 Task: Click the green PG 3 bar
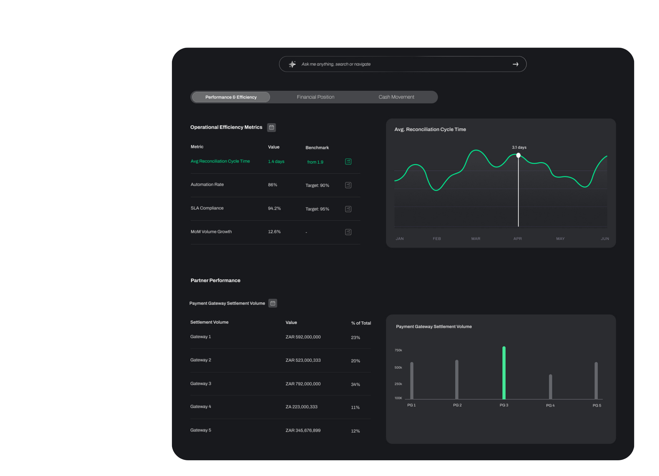pyautogui.click(x=504, y=373)
